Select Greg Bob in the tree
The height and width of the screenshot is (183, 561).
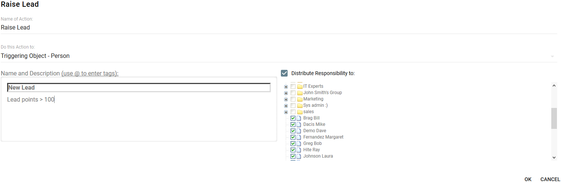point(312,143)
